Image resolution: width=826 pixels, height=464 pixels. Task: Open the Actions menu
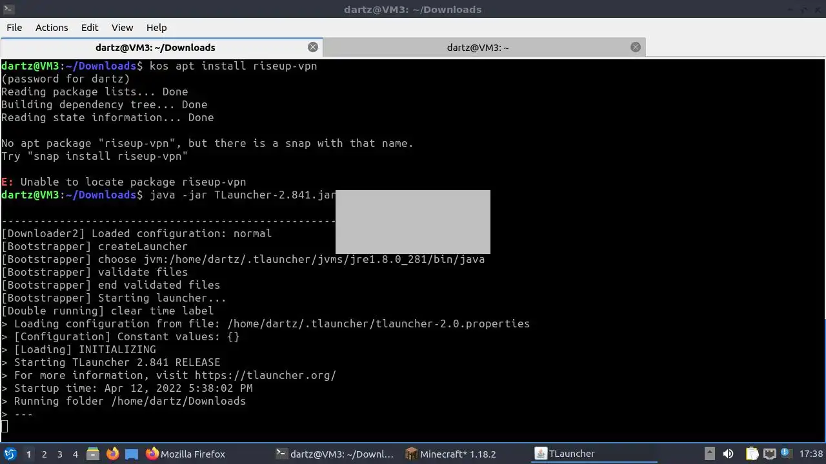tap(52, 28)
